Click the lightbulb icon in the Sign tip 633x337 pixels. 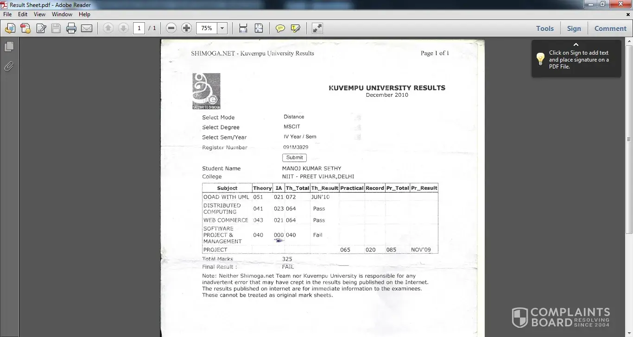540,59
